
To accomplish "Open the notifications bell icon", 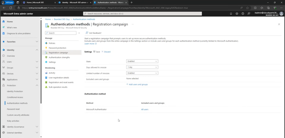I will pos(231,14).
